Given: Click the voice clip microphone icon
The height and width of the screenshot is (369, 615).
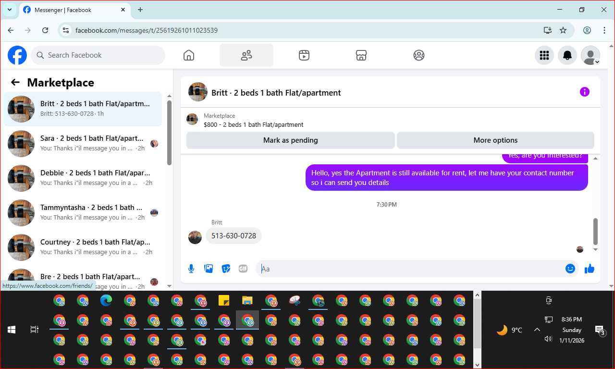Looking at the screenshot, I should (191, 269).
